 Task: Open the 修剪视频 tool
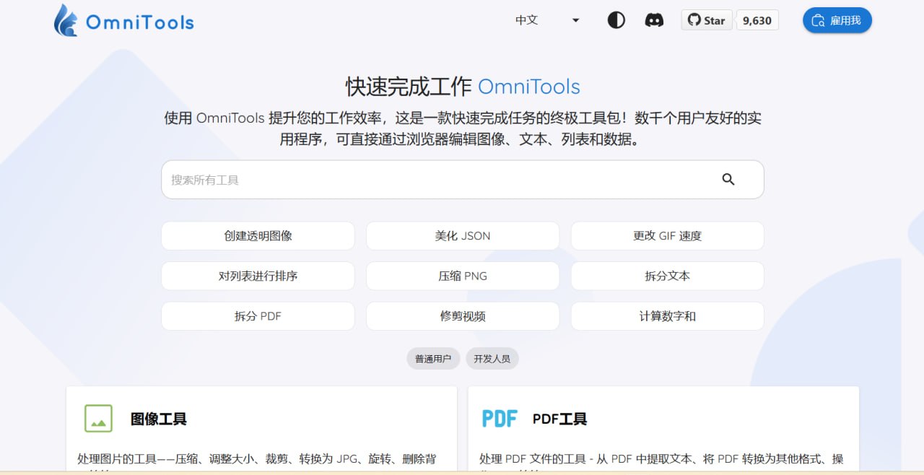pos(463,316)
